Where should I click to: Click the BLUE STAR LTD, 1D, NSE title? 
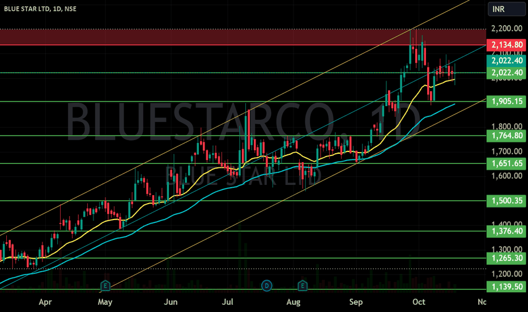[x=40, y=9]
